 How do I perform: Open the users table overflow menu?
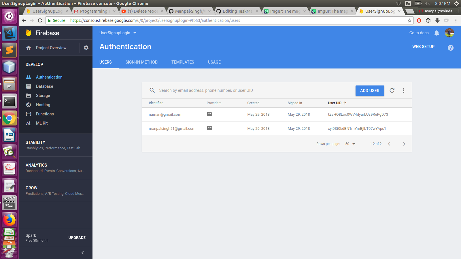click(x=403, y=91)
